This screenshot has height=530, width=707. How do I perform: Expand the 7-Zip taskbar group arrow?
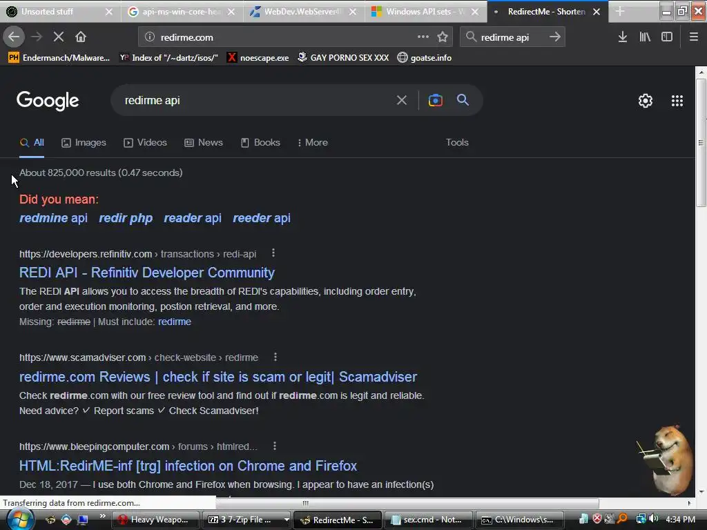(x=287, y=520)
